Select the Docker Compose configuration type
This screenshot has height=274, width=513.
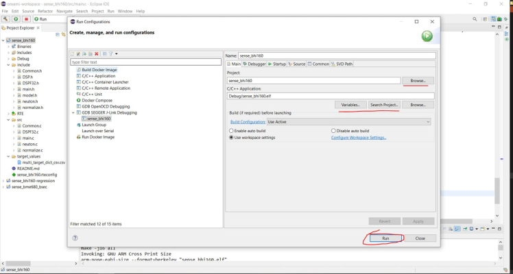[96, 101]
